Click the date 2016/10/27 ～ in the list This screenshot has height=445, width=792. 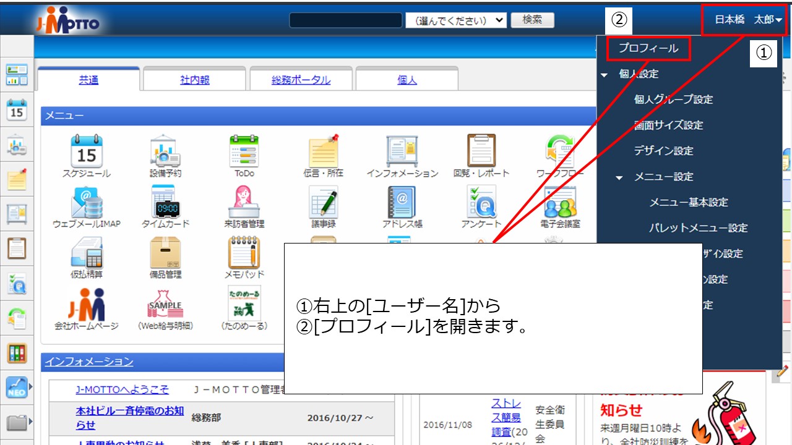(x=340, y=418)
